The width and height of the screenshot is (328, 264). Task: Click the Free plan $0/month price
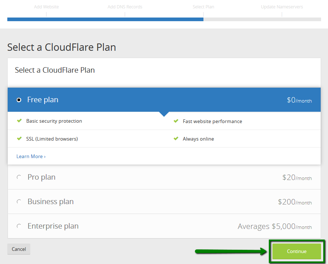(x=299, y=100)
